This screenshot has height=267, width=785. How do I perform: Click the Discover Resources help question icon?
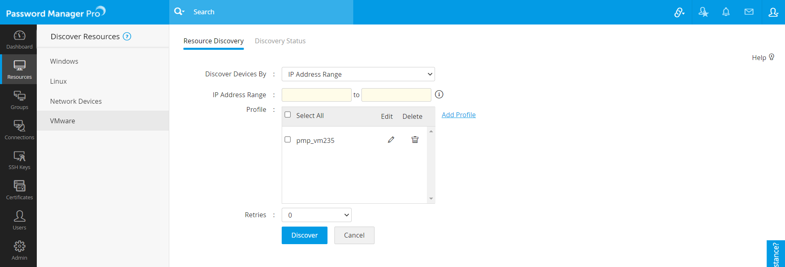pyautogui.click(x=127, y=36)
